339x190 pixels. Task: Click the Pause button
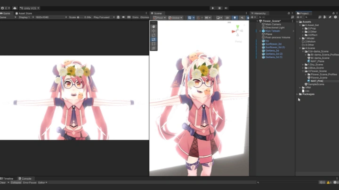coord(219,8)
